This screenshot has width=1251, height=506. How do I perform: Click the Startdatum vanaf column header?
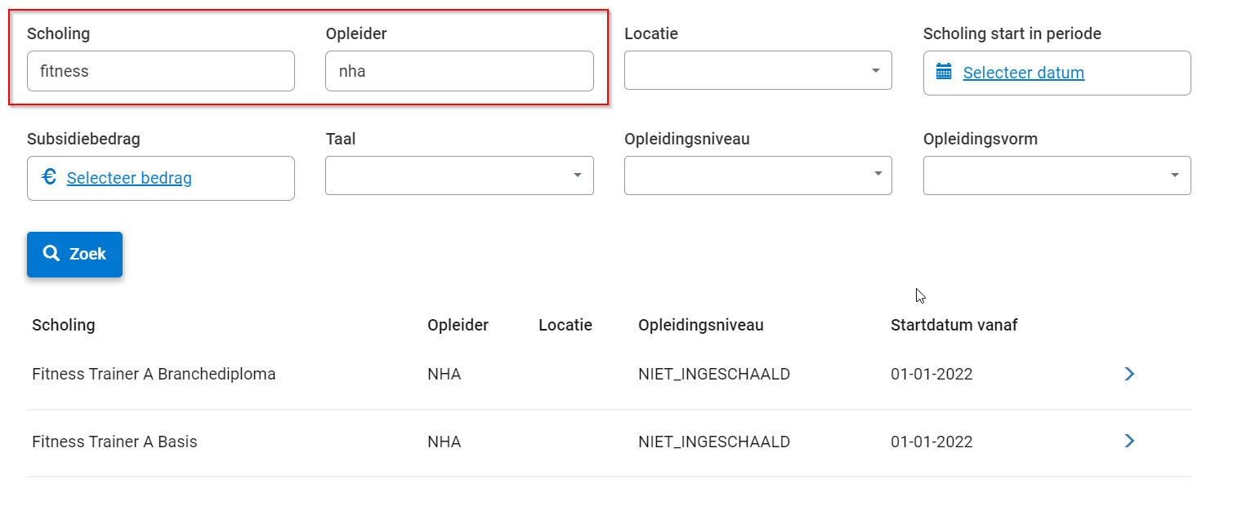click(954, 325)
